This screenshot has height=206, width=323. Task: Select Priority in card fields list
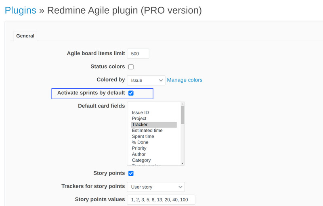click(x=139, y=148)
